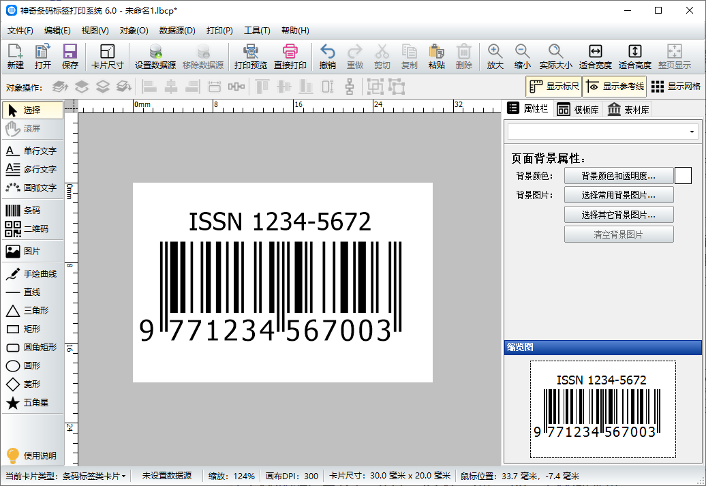This screenshot has width=706, height=486.
Task: Select the 圆形 circle tool
Action: tap(33, 366)
